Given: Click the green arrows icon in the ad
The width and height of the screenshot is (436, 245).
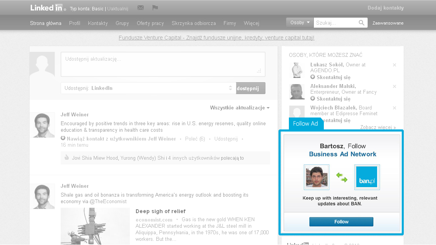Looking at the screenshot, I should pos(342,177).
